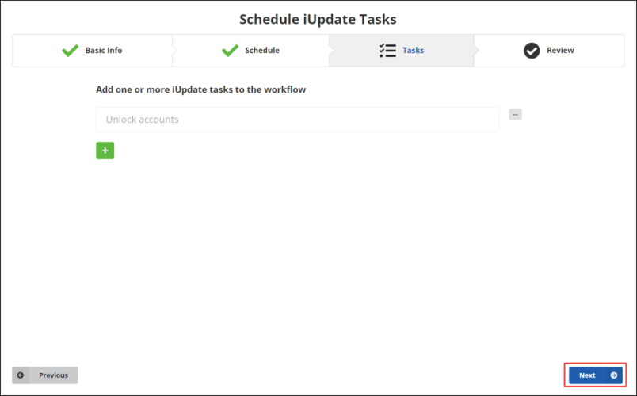The width and height of the screenshot is (637, 396).
Task: Add a task with the green plus button
Action: (x=105, y=150)
